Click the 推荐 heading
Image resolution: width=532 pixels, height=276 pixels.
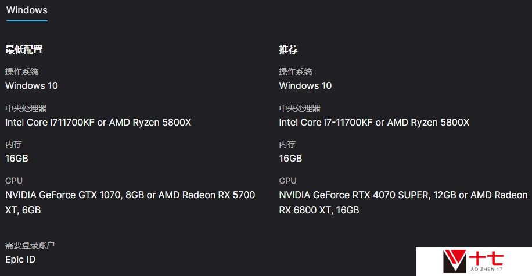coord(288,49)
